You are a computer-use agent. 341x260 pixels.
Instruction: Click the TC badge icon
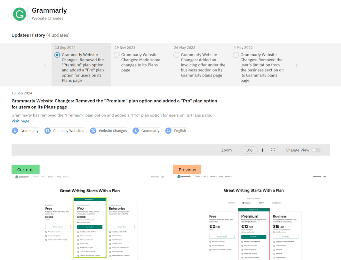[x=93, y=131]
